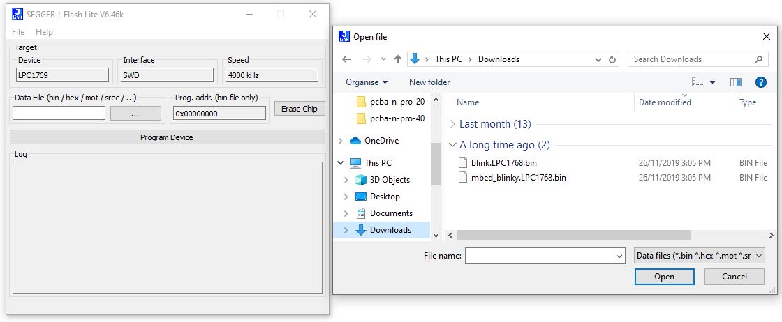Open help with the question mark icon

760,82
